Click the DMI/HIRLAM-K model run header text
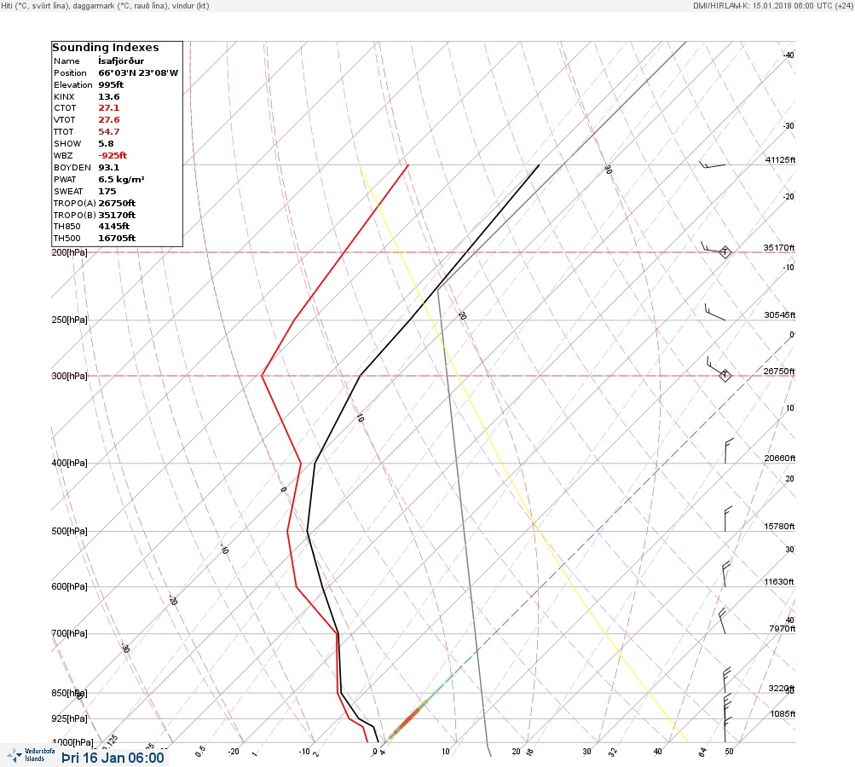The image size is (855, 767). tap(772, 5)
